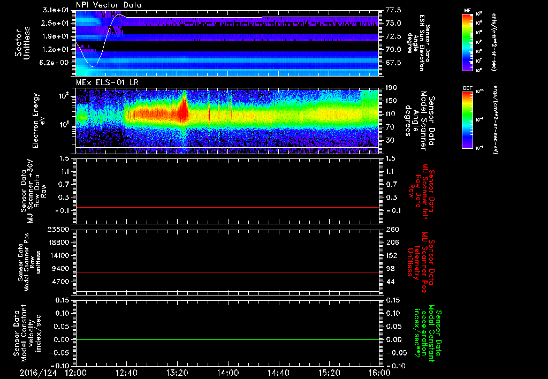This screenshot has width=548, height=379.
Task: Click the NF color scale bar
Action: pos(468,42)
